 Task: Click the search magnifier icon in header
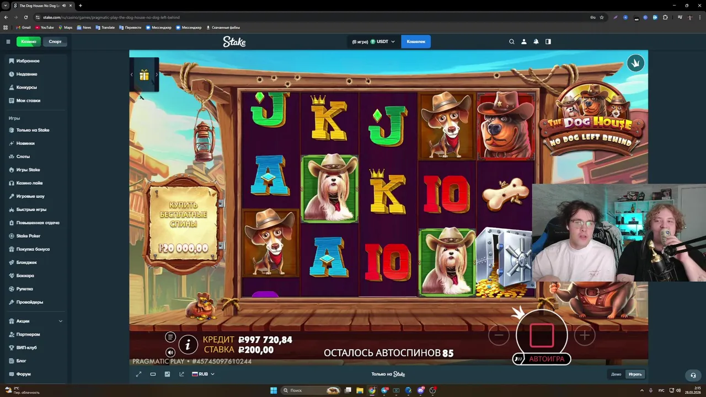[x=512, y=41]
